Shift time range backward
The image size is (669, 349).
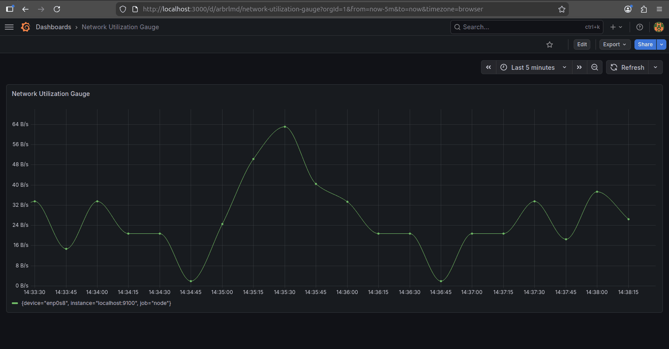[489, 67]
